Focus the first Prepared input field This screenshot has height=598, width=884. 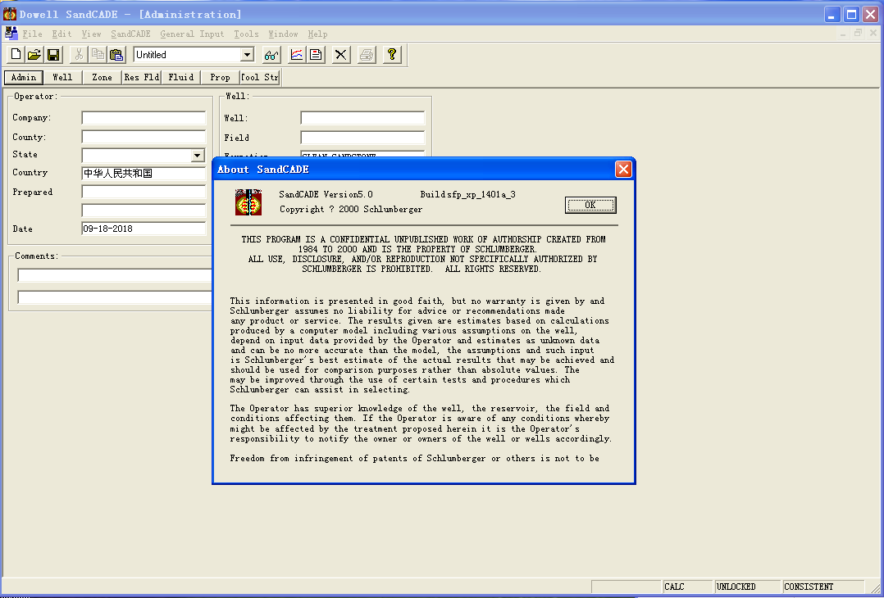144,192
